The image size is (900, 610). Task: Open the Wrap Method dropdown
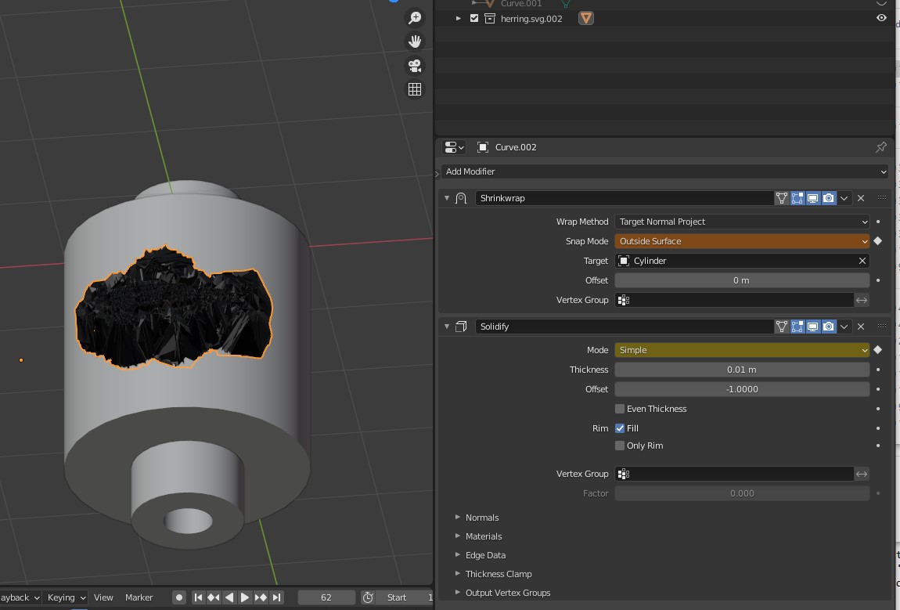coord(740,222)
